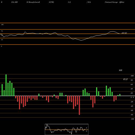Viewport: 135px width, 135px height.
Task: Click the overlapping MR value near 87
Action: [126, 79]
